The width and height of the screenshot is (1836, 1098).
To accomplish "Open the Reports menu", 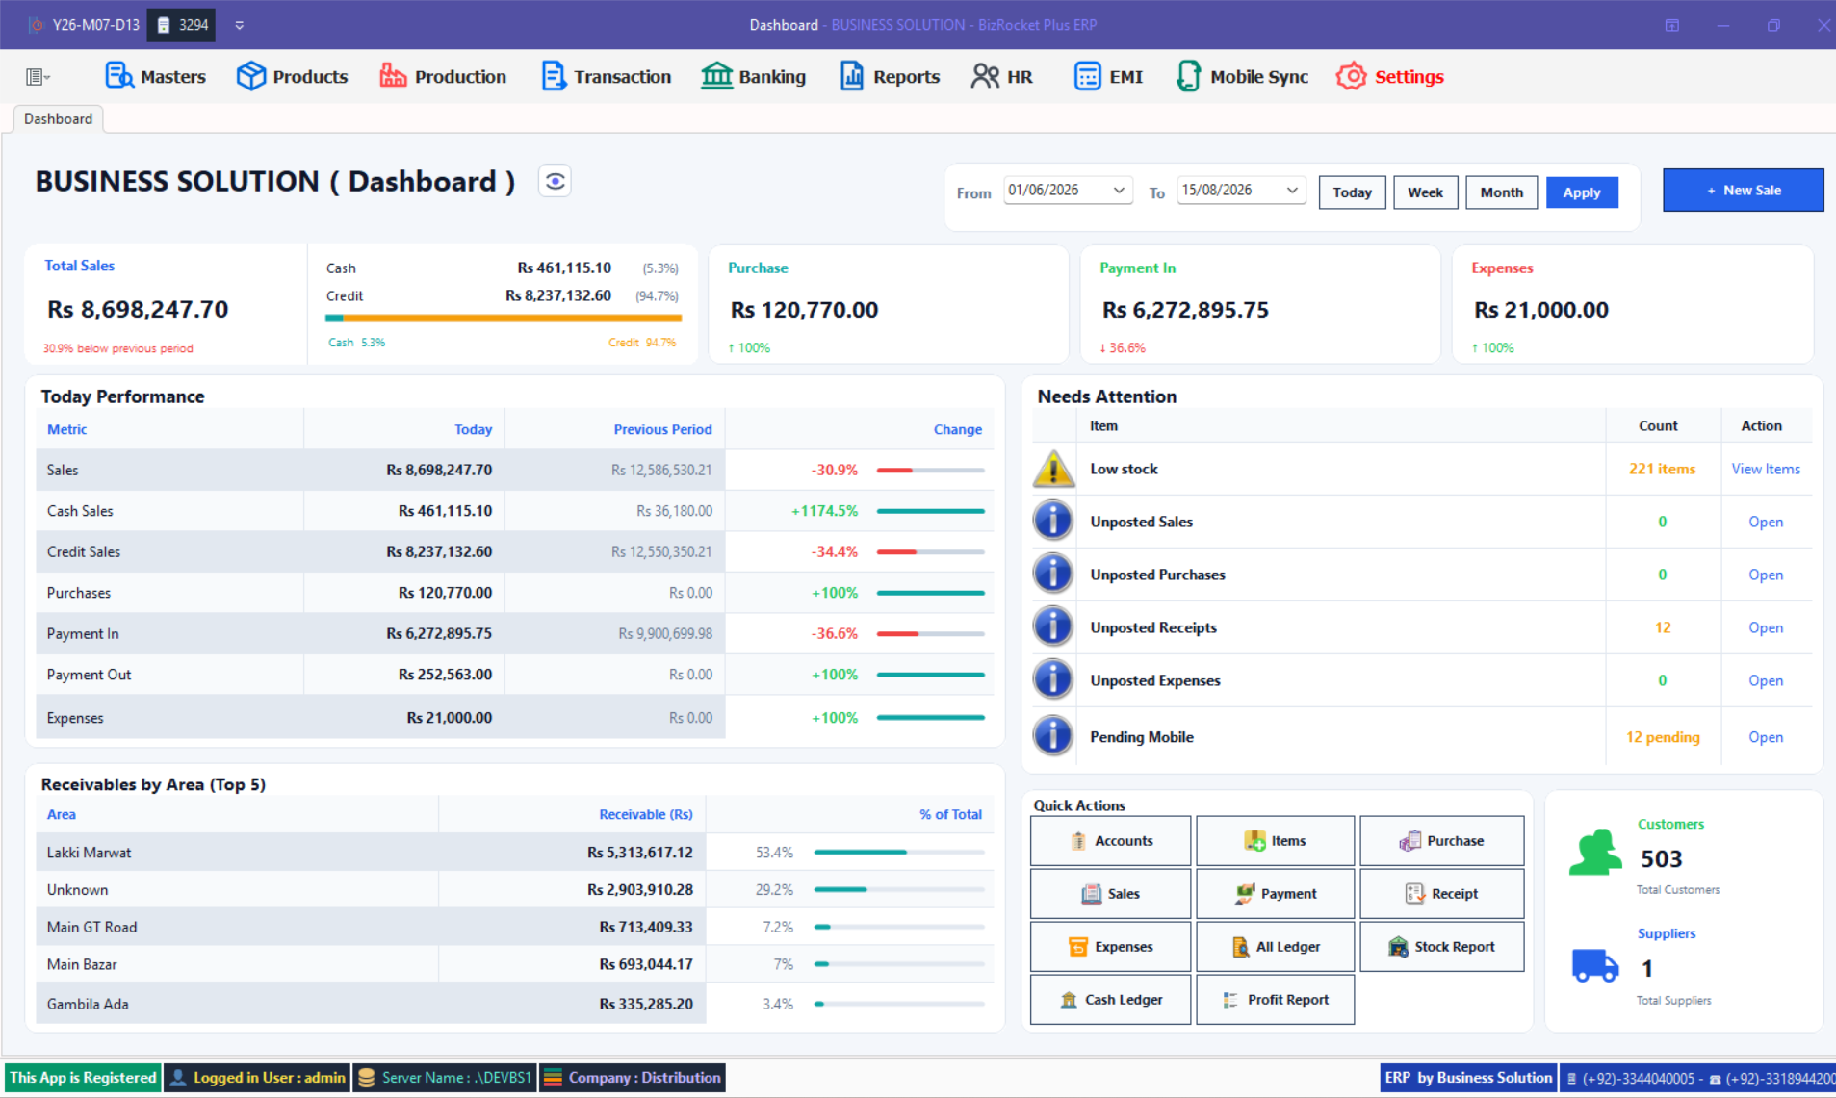I will click(890, 76).
